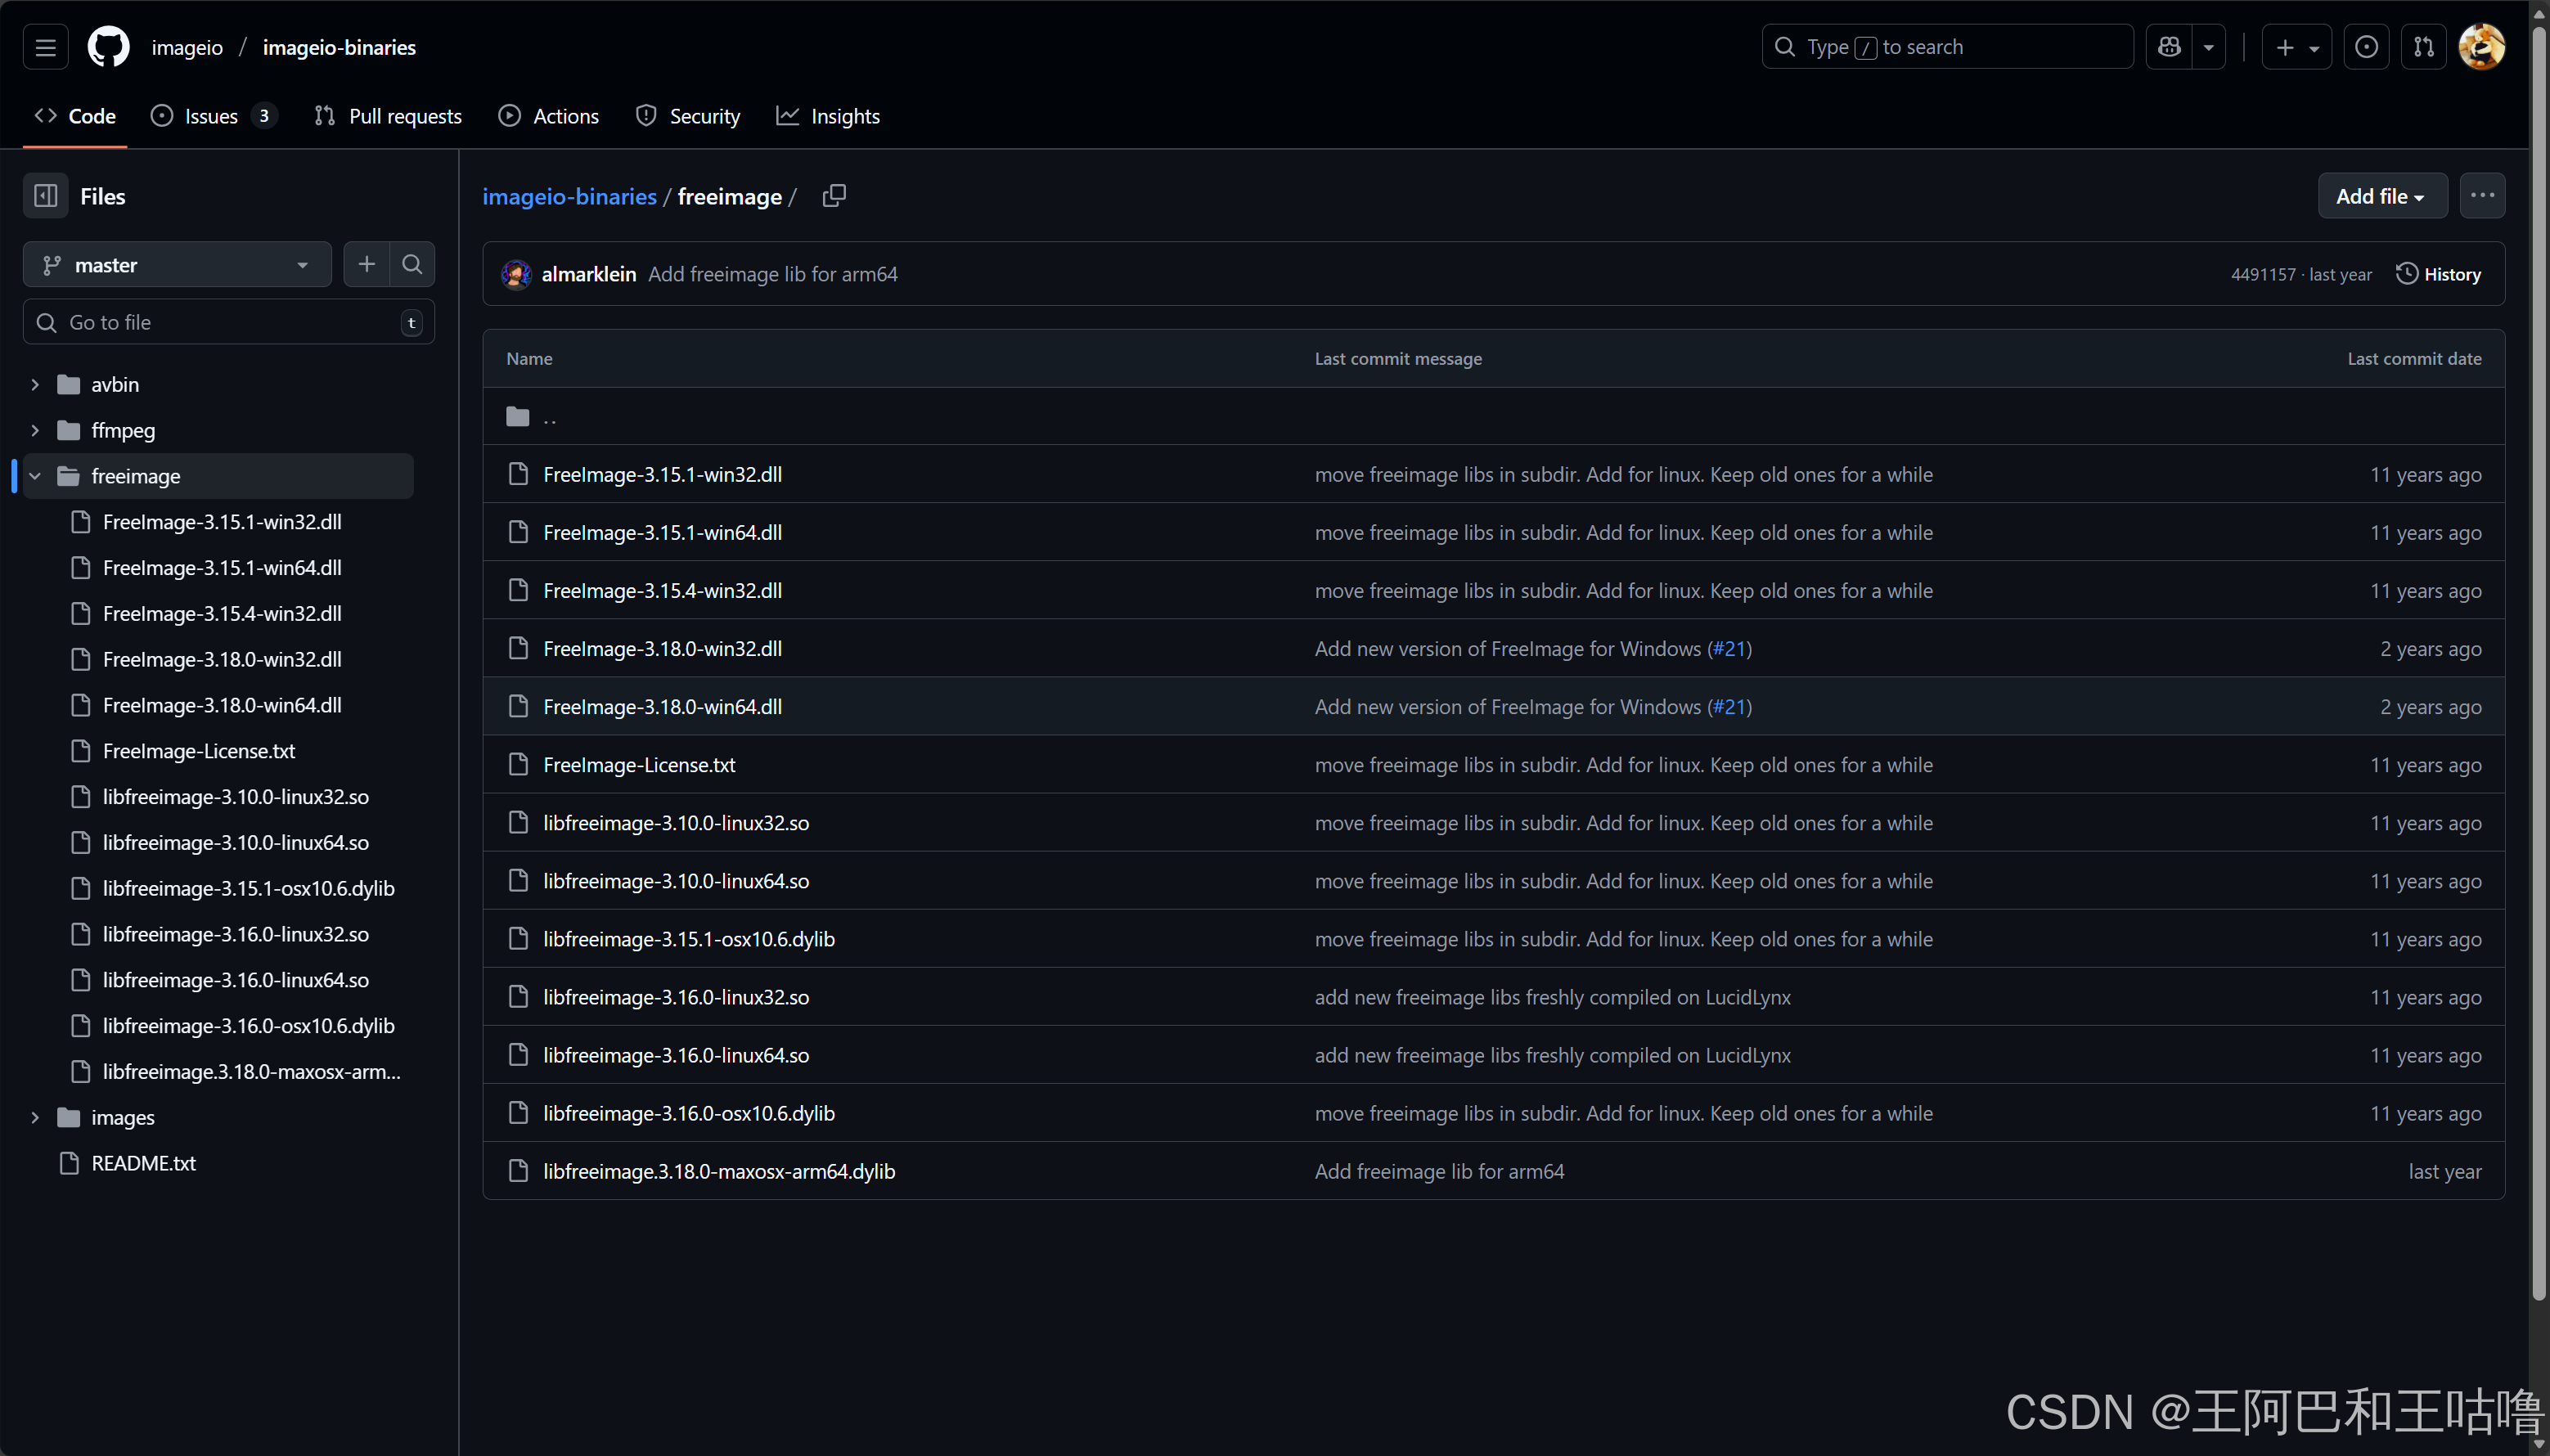
Task: Open FreeImage-License.txt in file list
Action: pyautogui.click(x=639, y=765)
